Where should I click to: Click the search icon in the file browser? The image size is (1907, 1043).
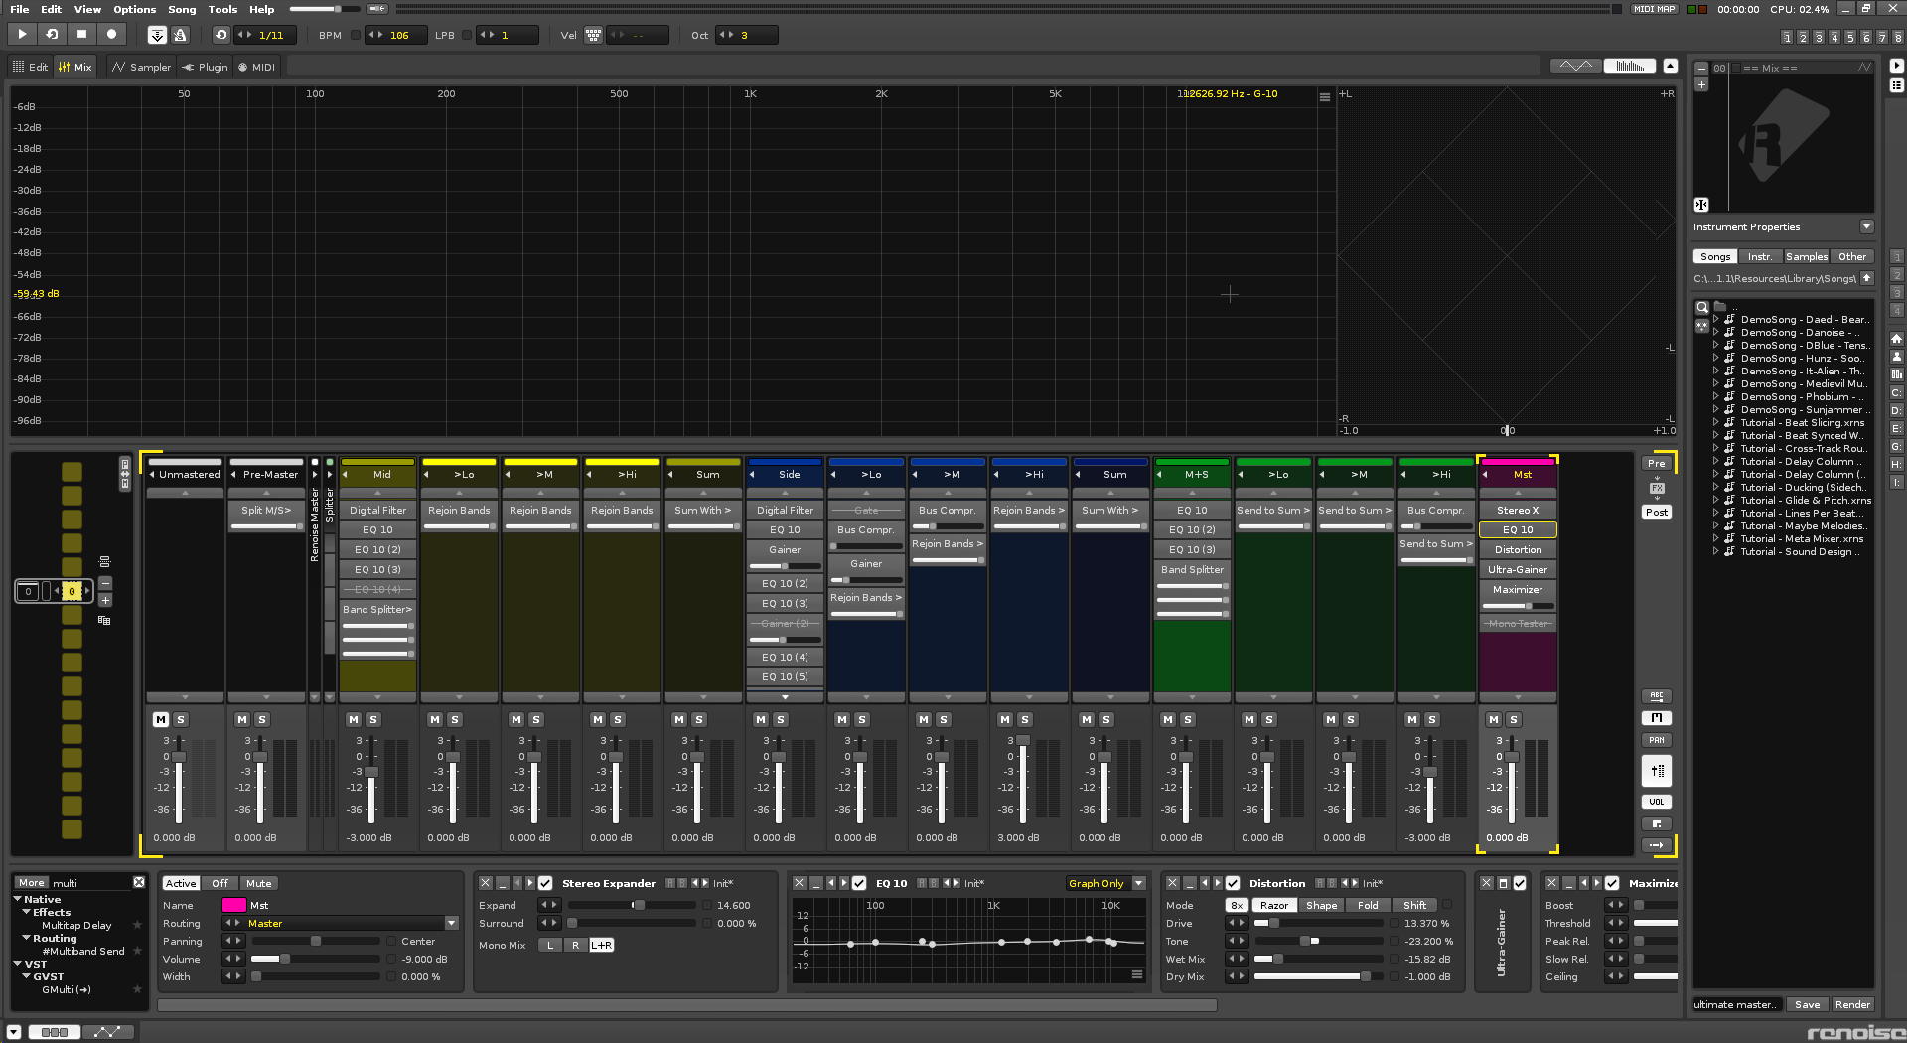point(1702,307)
